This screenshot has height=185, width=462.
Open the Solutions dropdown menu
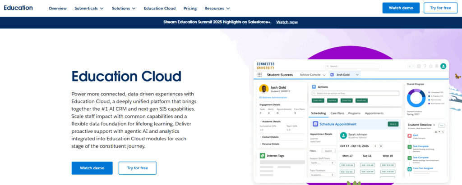click(124, 8)
